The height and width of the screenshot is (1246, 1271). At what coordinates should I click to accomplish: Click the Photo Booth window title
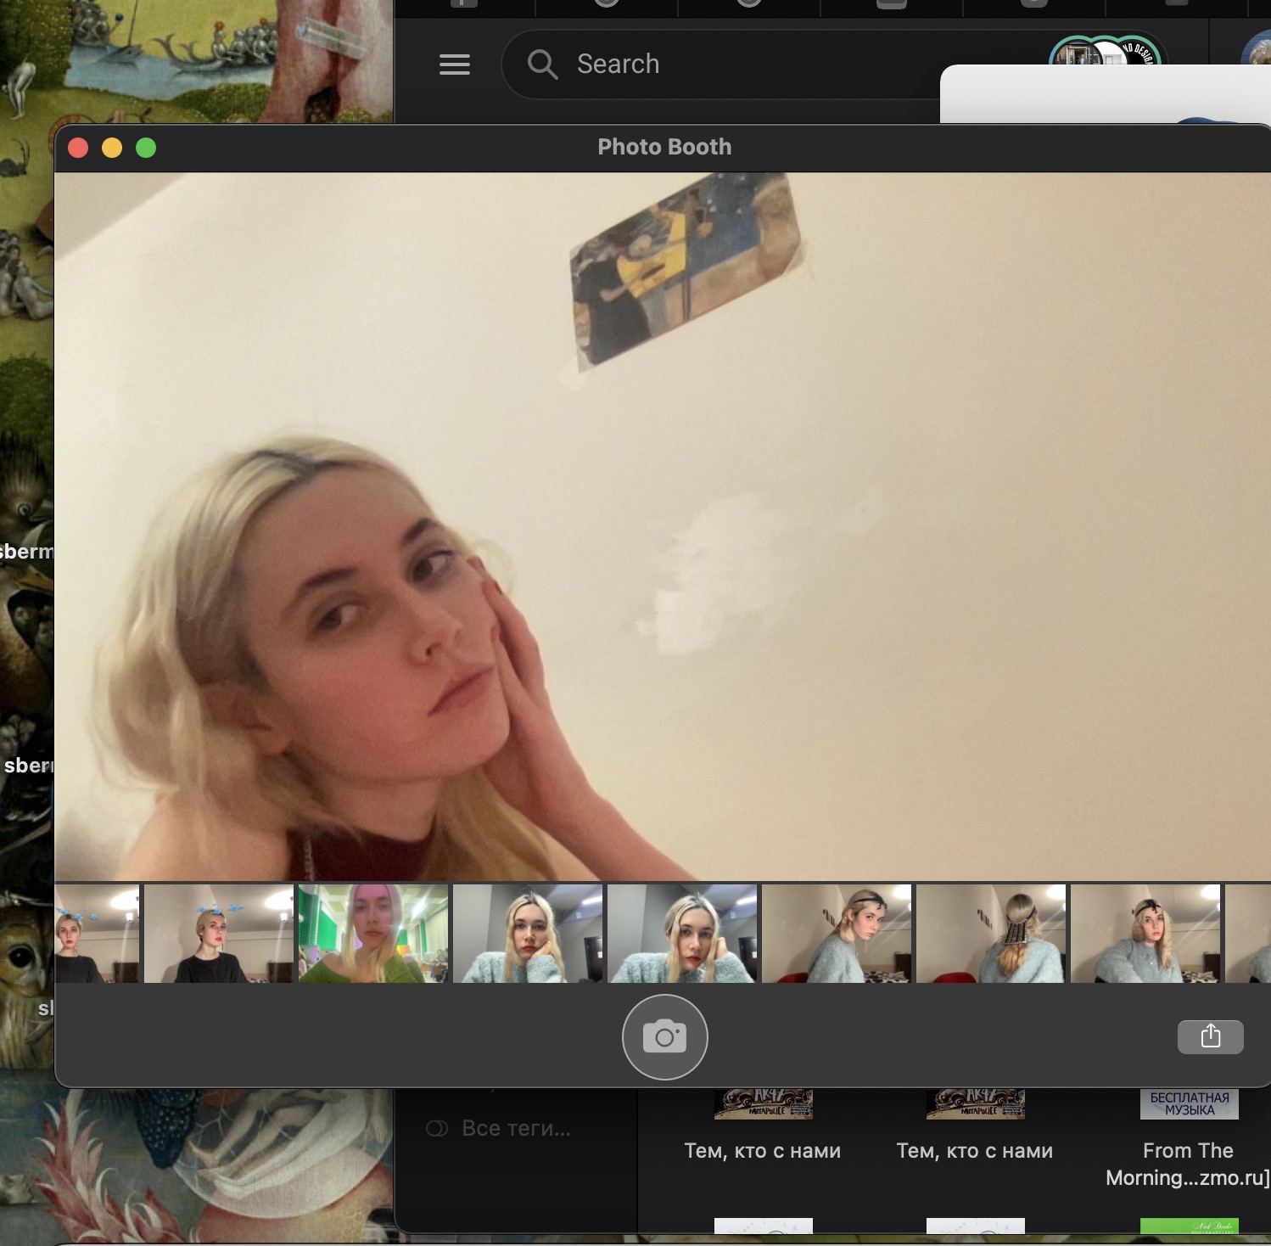coord(664,148)
